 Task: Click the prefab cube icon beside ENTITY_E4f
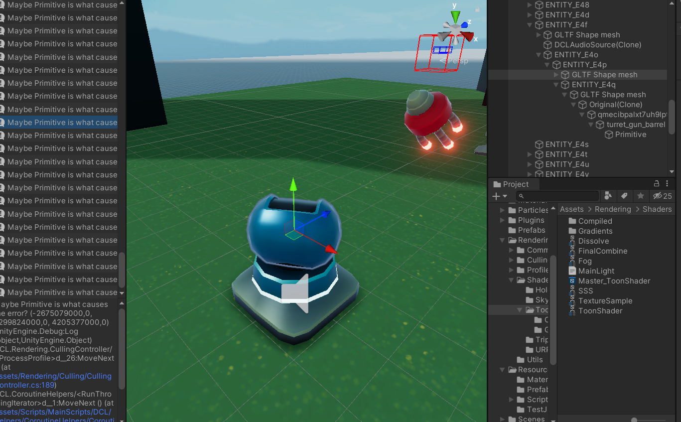pyautogui.click(x=539, y=24)
